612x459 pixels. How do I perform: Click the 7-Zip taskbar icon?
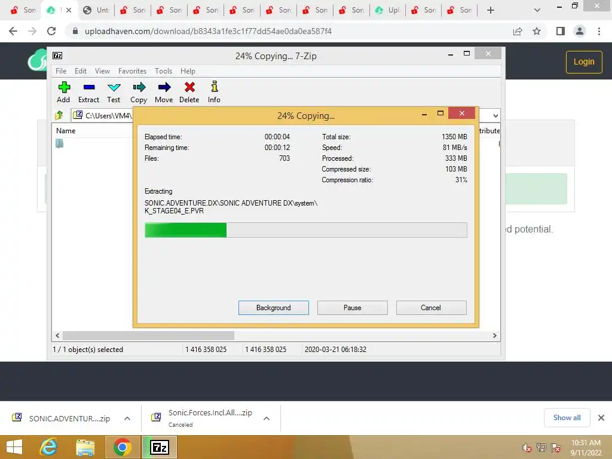pyautogui.click(x=160, y=447)
